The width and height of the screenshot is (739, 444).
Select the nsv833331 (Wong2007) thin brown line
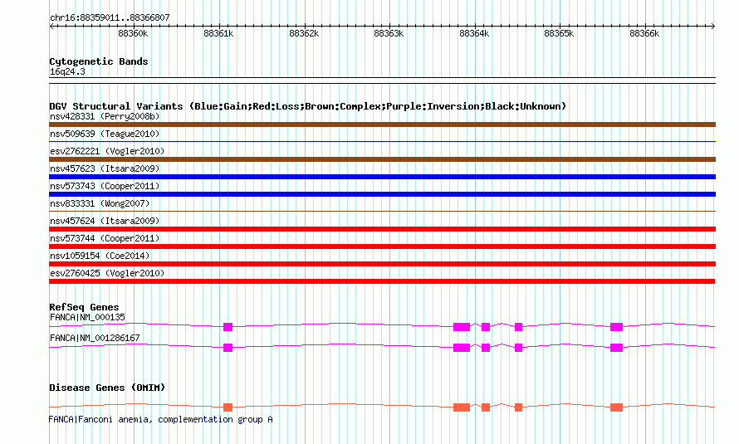point(382,211)
